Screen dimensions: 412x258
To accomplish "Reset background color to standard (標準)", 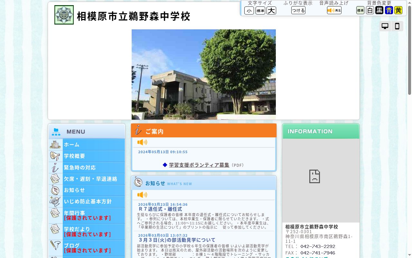I will (x=360, y=10).
